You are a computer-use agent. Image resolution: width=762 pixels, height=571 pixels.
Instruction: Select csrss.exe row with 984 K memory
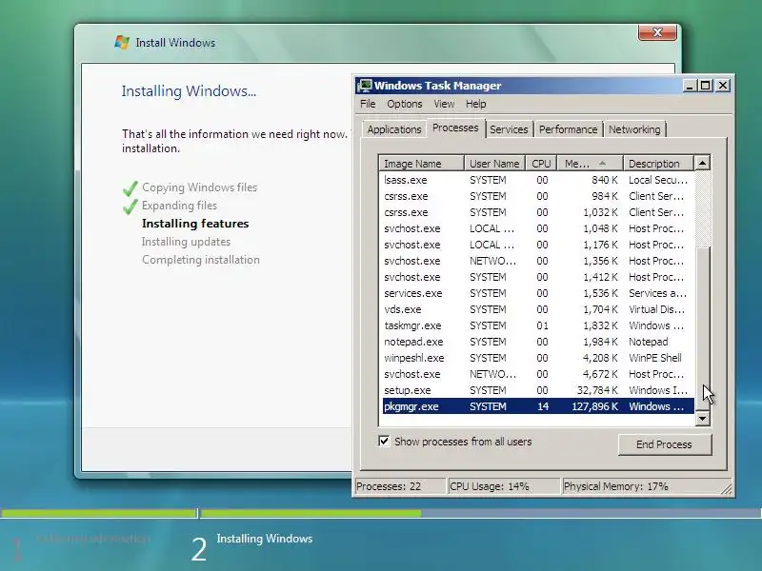click(538, 196)
